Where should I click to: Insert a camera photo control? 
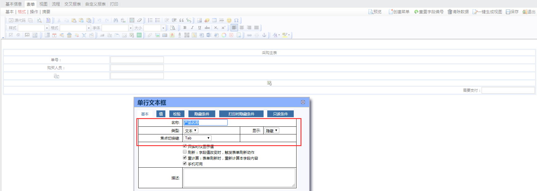pos(165,35)
